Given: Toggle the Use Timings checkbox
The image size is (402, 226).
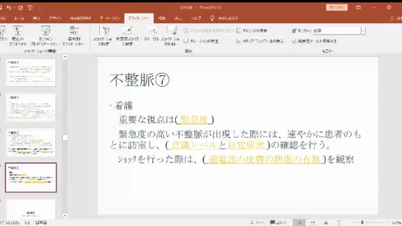Looking at the screenshot, I should pos(239,31).
